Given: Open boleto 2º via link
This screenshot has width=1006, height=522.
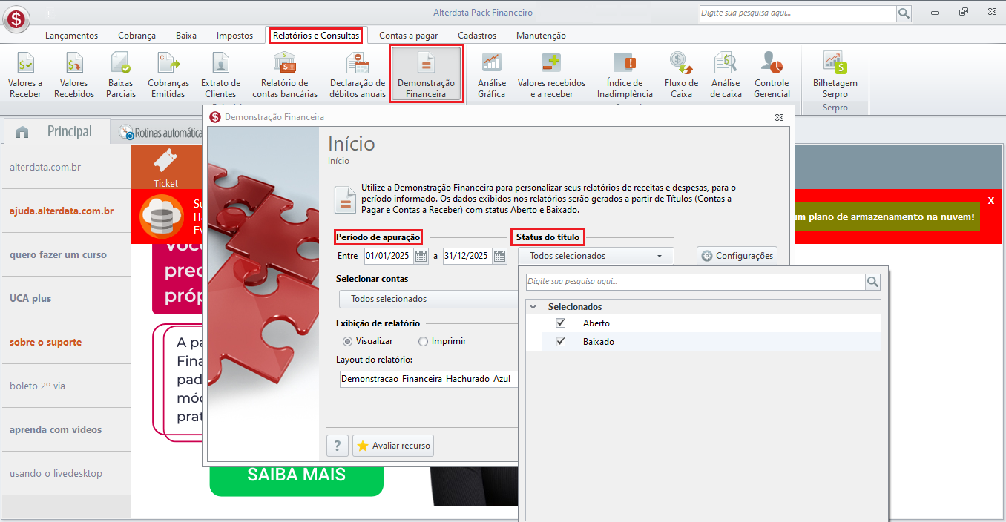Looking at the screenshot, I should tap(65, 386).
